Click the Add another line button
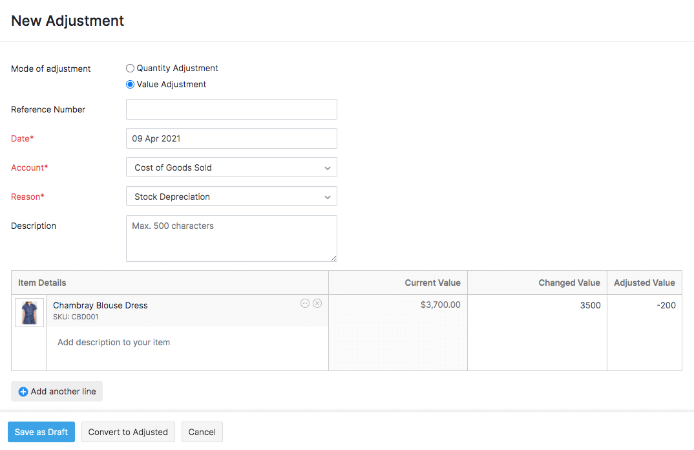 [56, 391]
